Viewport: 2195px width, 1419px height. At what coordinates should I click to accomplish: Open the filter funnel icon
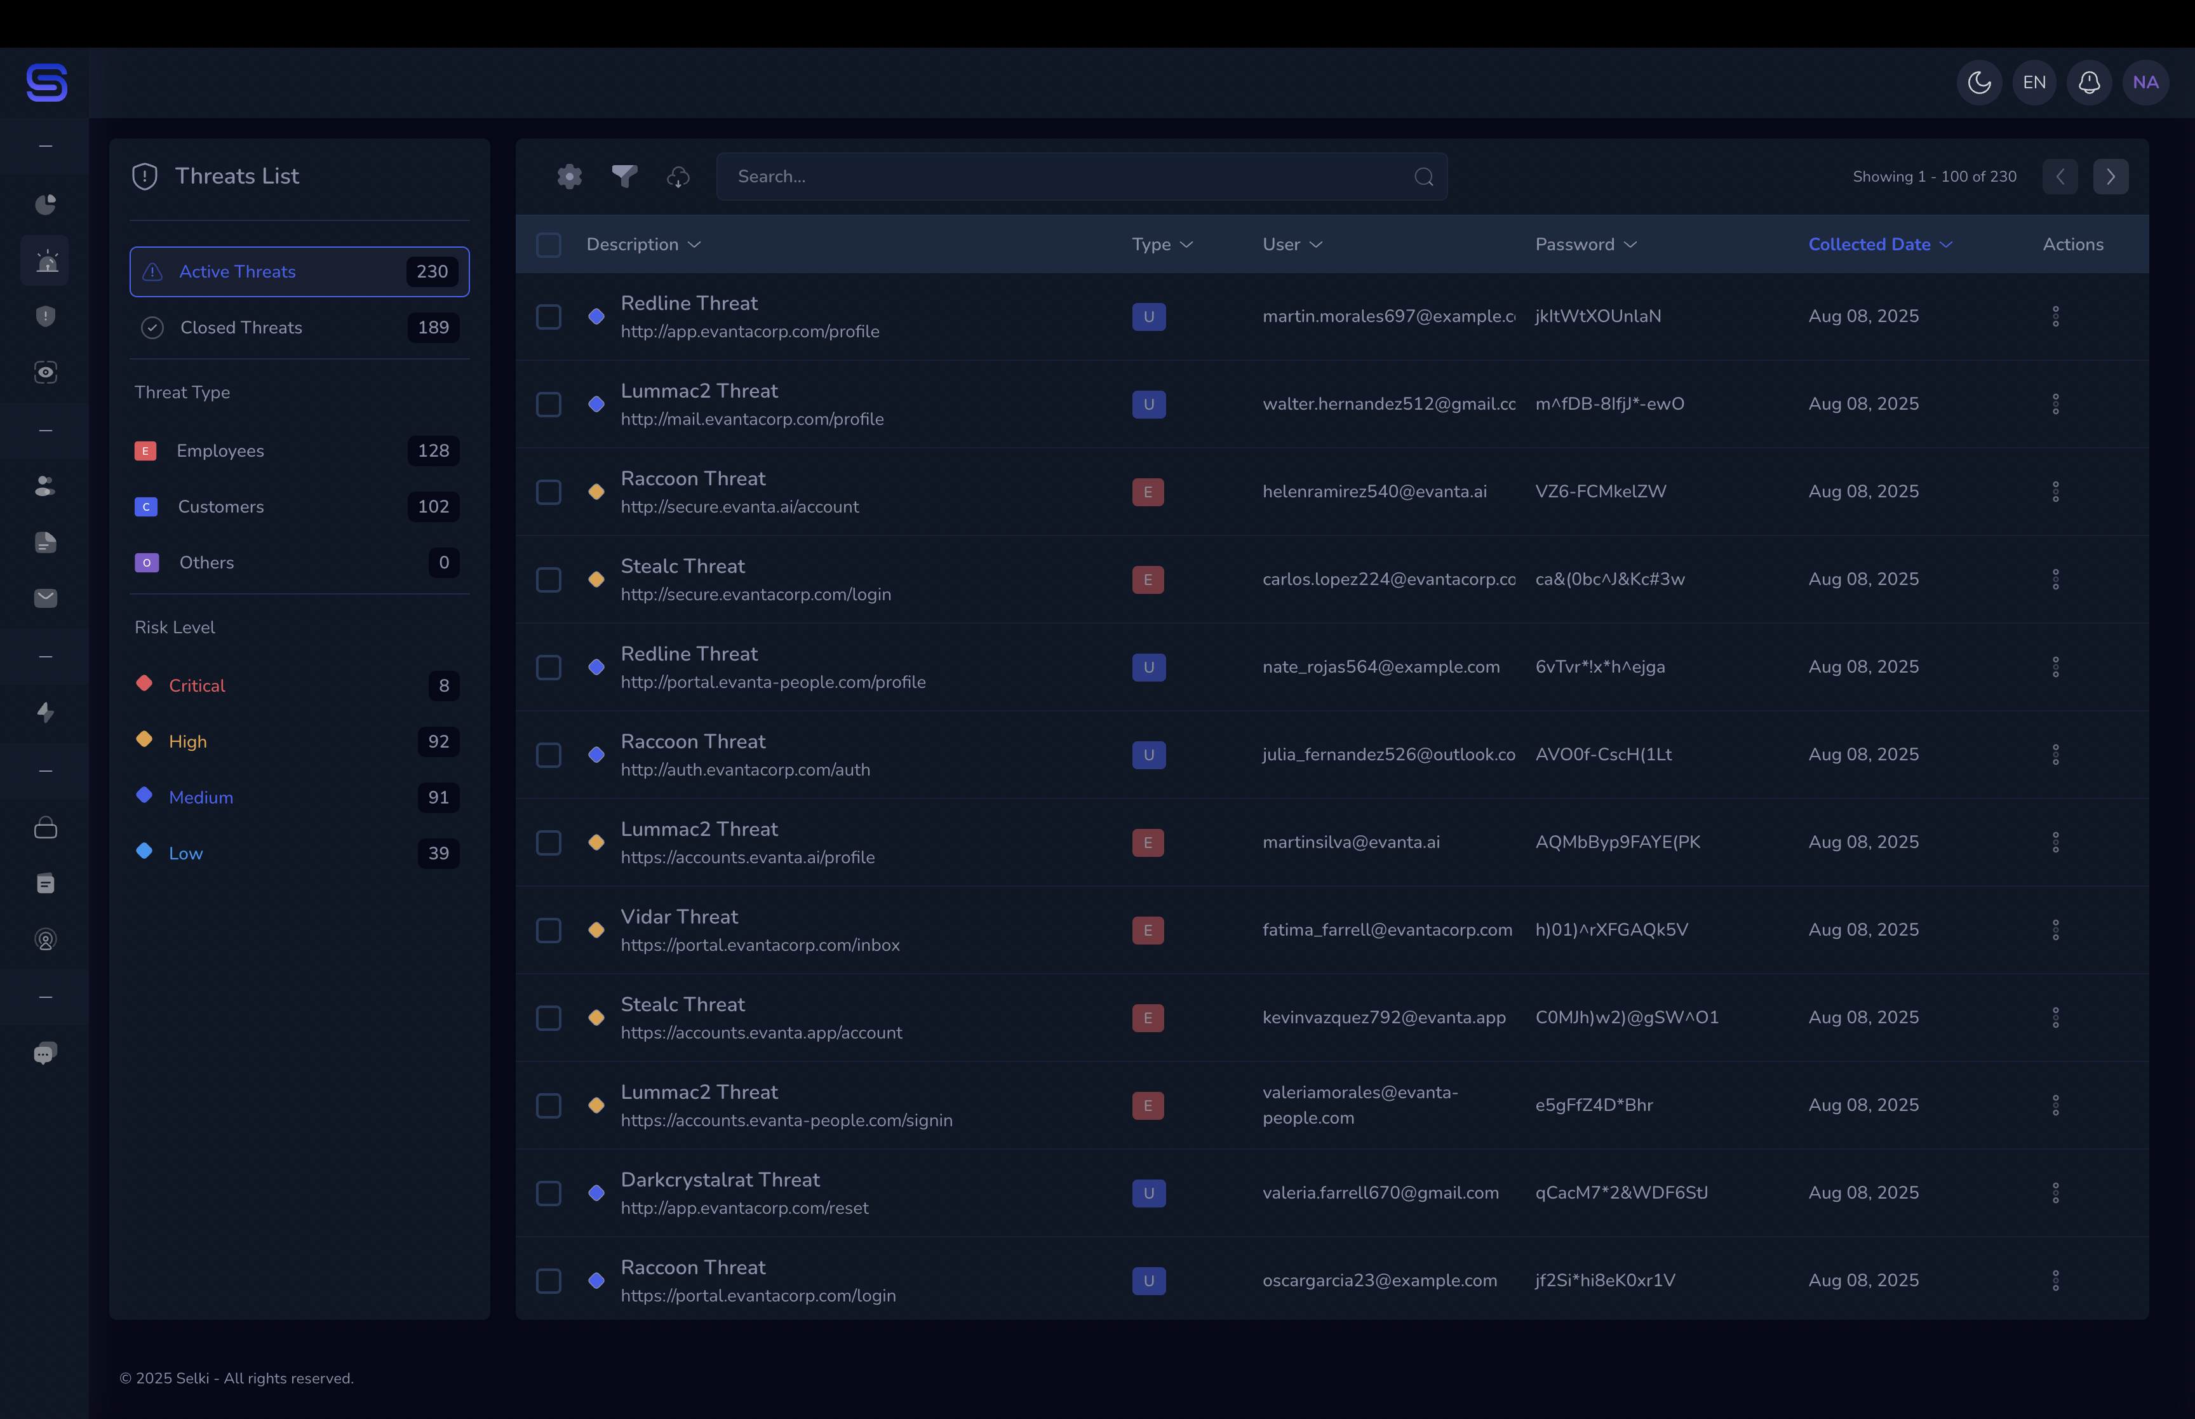click(624, 176)
